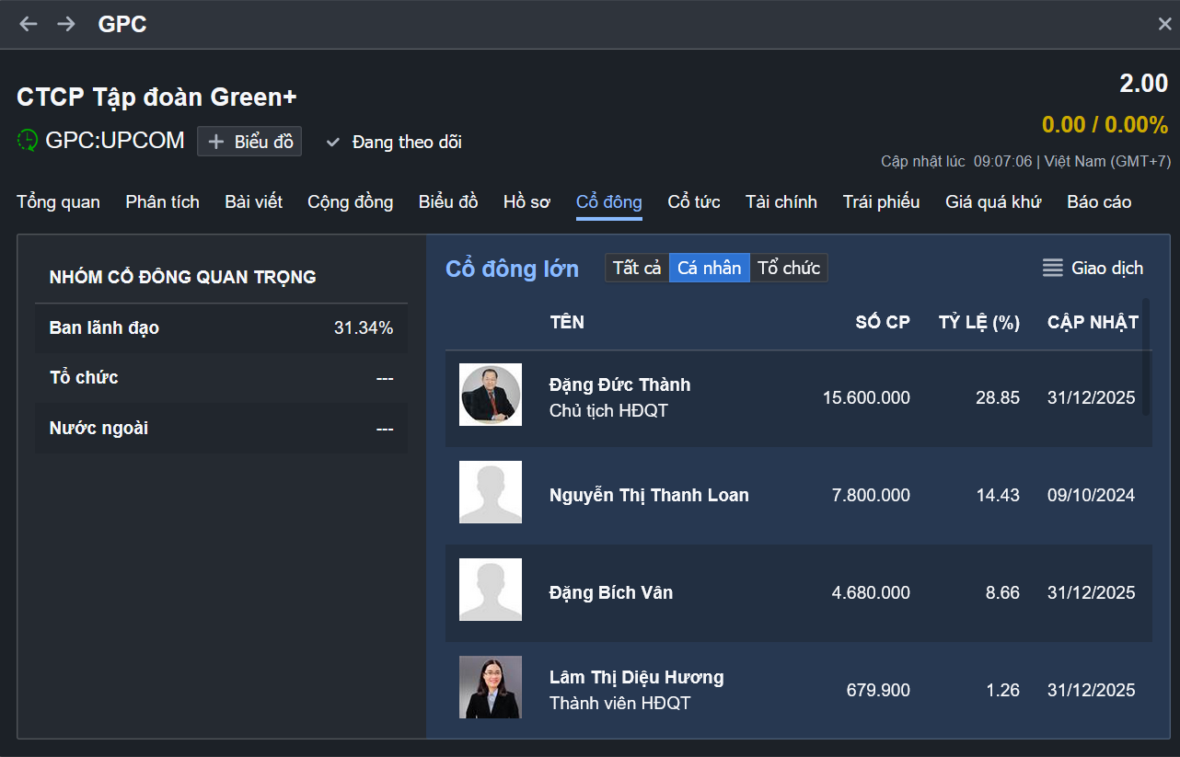Open the Tổng quan tab
The image size is (1180, 757).
(x=58, y=201)
